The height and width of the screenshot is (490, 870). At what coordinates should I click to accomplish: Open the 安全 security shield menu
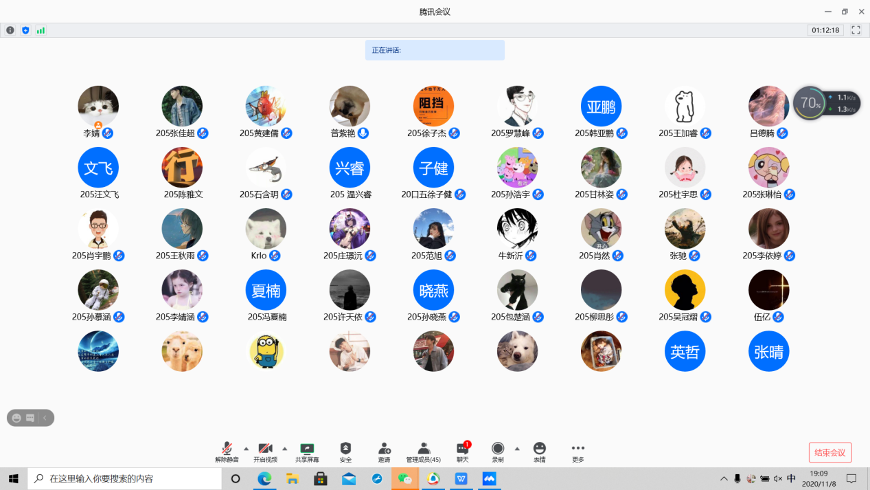(x=345, y=452)
